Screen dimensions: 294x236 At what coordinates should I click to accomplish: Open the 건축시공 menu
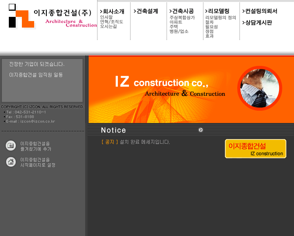click(182, 11)
